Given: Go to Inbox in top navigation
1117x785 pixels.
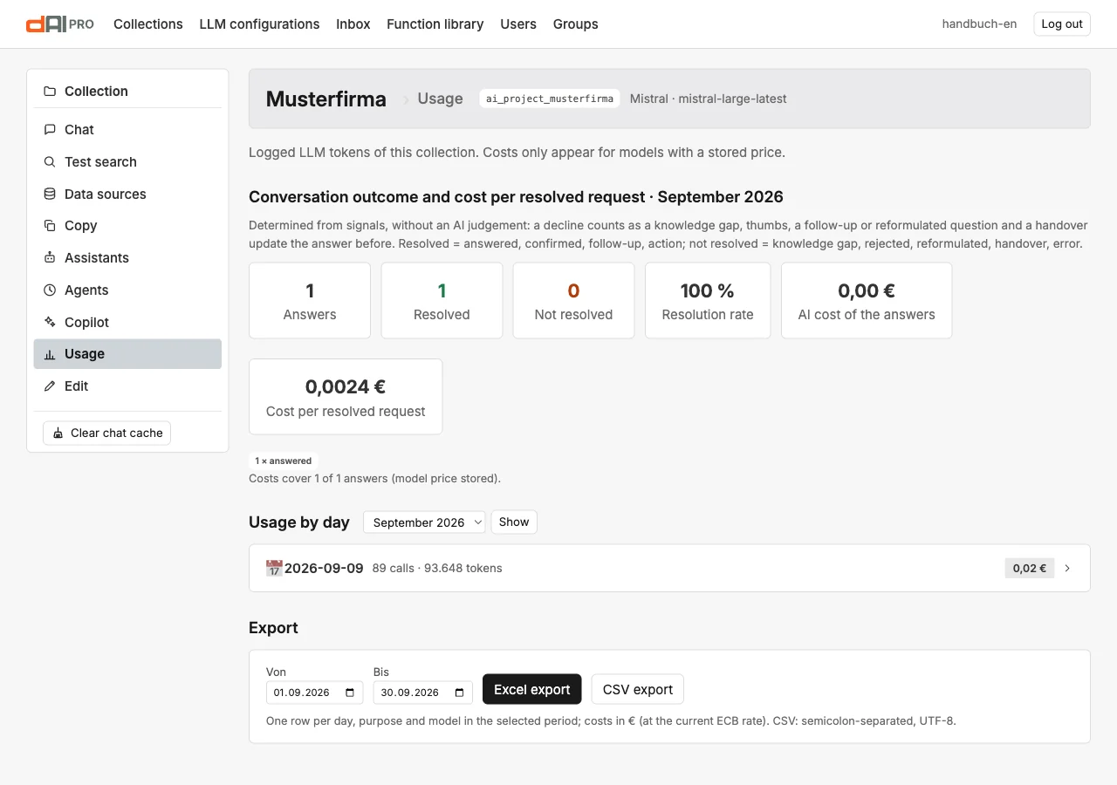Looking at the screenshot, I should pos(353,24).
